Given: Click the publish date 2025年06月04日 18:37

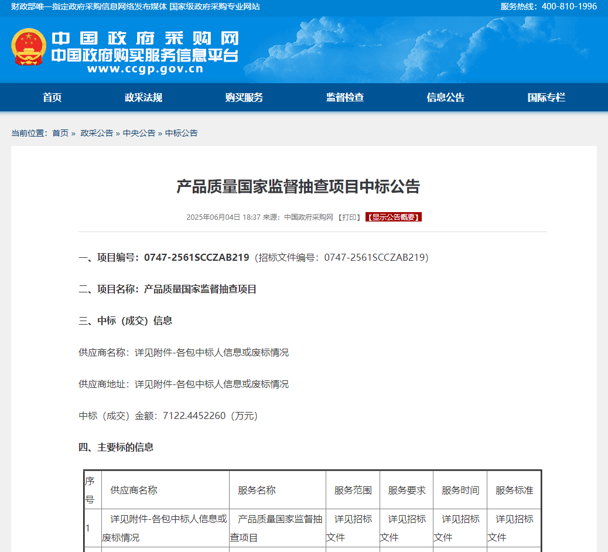Looking at the screenshot, I should tap(223, 217).
